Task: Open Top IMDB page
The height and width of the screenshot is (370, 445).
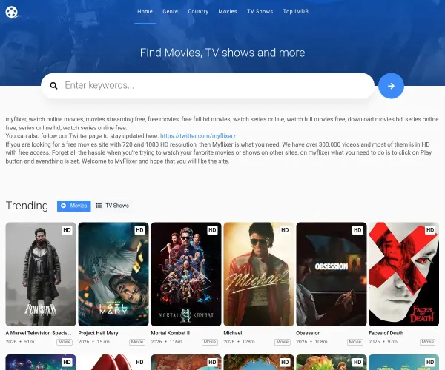Action: tap(295, 11)
